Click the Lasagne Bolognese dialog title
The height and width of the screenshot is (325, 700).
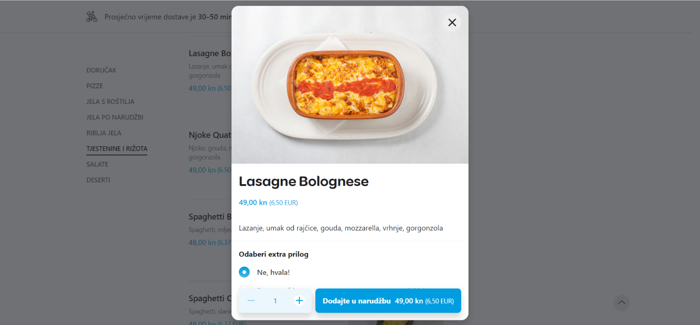[x=304, y=181]
